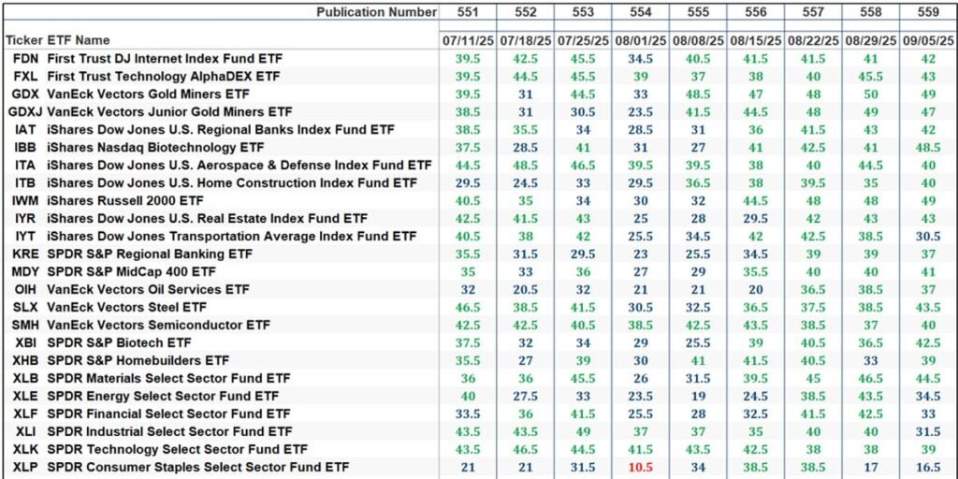The width and height of the screenshot is (958, 479).
Task: Select the 08/22/25 date column header
Action: coord(812,41)
